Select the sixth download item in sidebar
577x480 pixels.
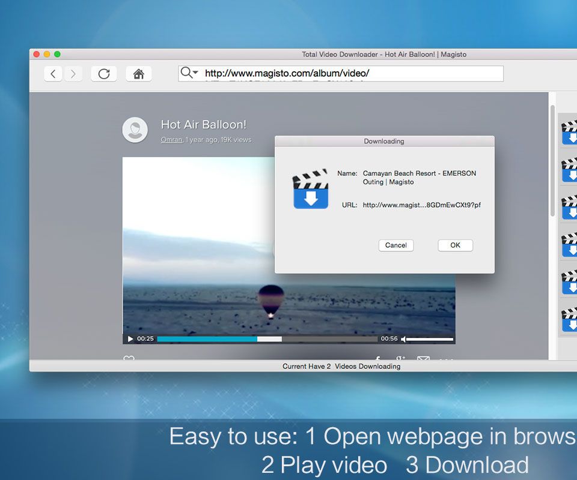click(569, 319)
